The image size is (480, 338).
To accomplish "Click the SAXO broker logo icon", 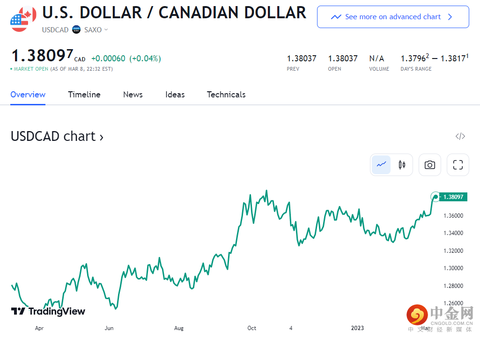I will pyautogui.click(x=76, y=29).
